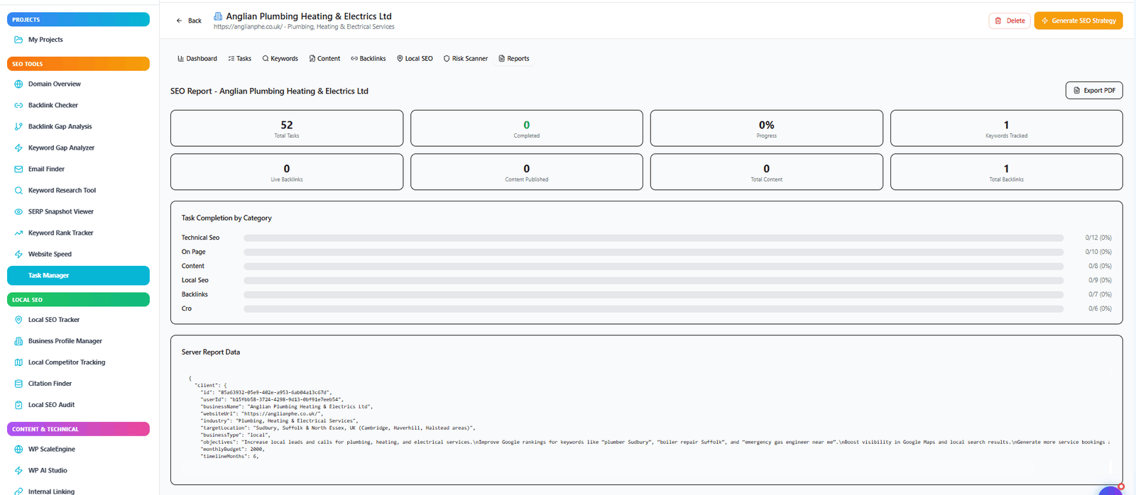The height and width of the screenshot is (495, 1136).
Task: Click the Local SEO Tracker pin icon
Action: click(x=18, y=320)
